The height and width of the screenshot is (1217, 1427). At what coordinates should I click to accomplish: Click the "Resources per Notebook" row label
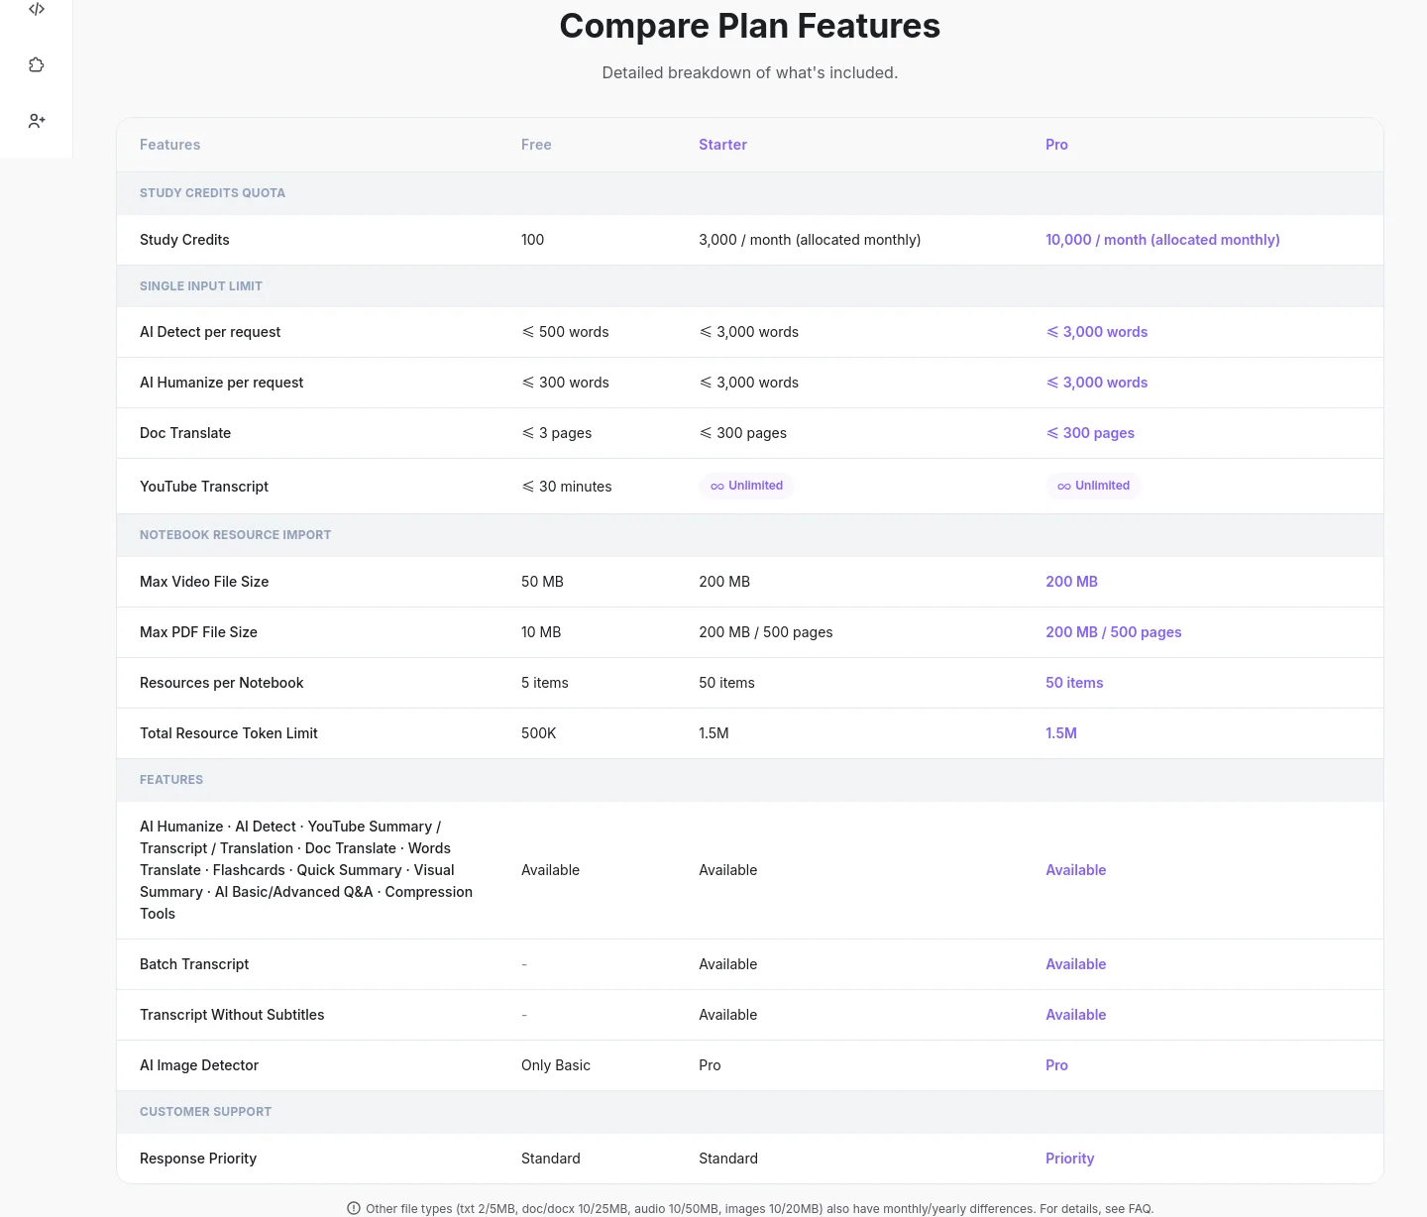coord(222,683)
